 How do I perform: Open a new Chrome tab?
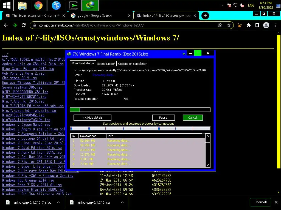[205, 16]
